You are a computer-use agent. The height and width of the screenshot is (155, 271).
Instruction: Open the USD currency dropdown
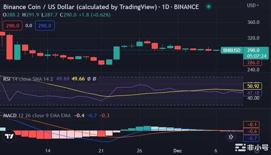point(252,5)
